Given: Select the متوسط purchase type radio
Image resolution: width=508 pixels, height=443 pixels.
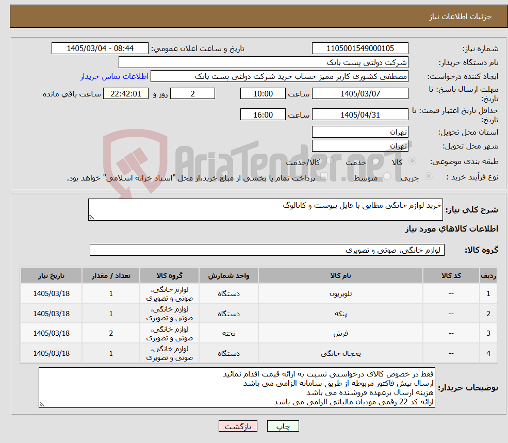Looking at the screenshot, I should click(x=387, y=176).
